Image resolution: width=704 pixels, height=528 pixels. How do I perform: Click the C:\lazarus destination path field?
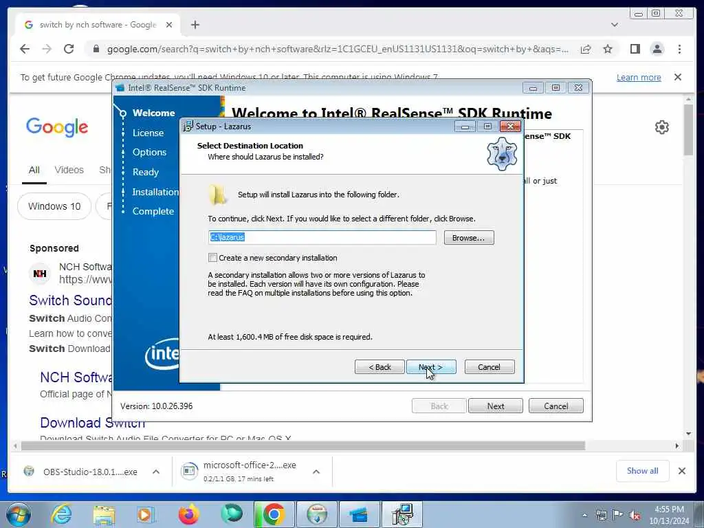pyautogui.click(x=322, y=237)
